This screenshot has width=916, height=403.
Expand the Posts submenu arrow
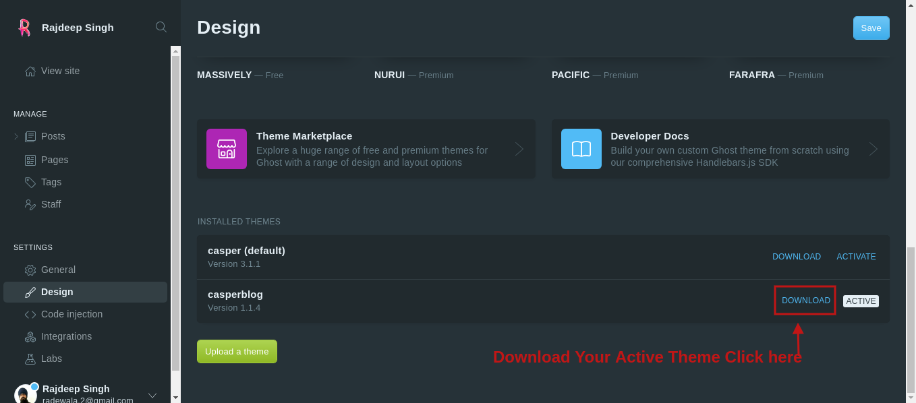[x=16, y=136]
